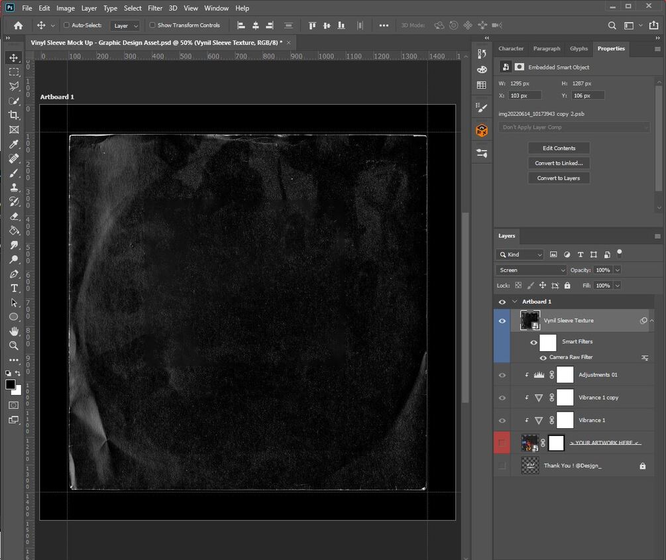Select the Eyedropper tool
This screenshot has height=560, width=666.
coord(14,144)
